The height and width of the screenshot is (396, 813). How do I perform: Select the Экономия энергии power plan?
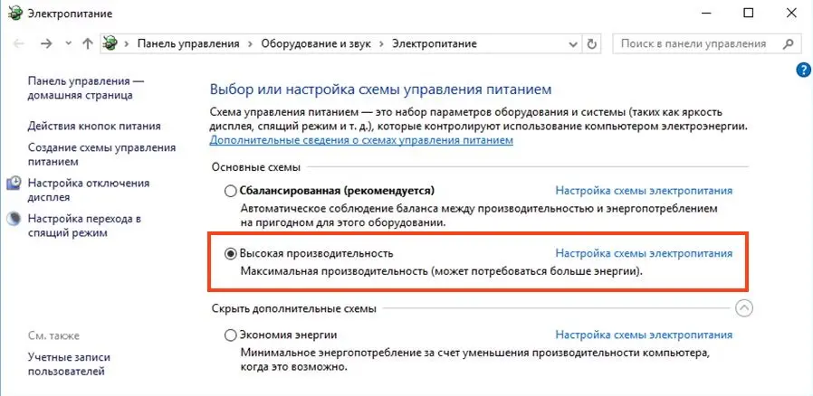[230, 335]
